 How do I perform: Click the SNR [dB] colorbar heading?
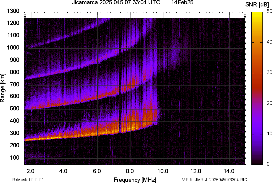pos(257,4)
